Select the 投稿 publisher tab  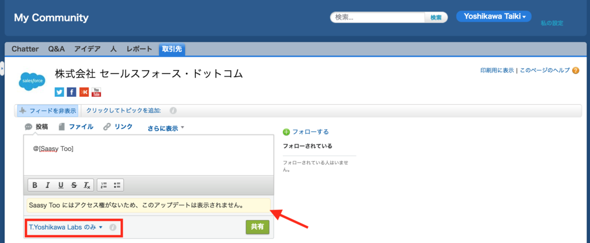[x=37, y=127]
